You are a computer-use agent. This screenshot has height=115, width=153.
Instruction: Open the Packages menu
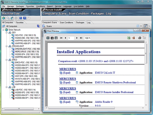coord(20,6)
